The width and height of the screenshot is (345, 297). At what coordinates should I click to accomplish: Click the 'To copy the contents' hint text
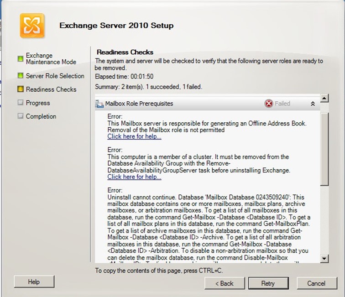tap(159, 271)
